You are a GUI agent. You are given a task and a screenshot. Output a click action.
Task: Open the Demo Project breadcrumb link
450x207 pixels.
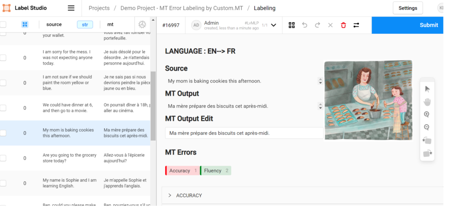[x=181, y=8]
